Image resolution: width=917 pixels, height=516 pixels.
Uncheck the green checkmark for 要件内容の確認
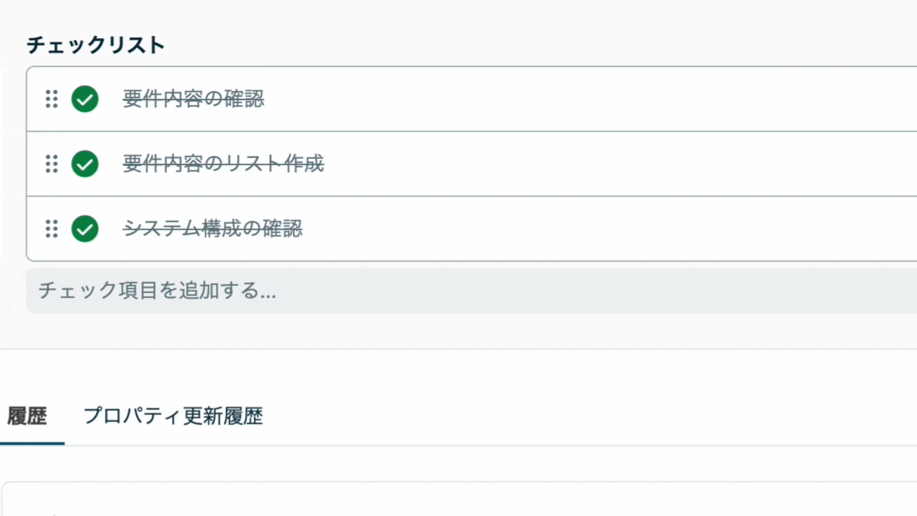[x=85, y=99]
